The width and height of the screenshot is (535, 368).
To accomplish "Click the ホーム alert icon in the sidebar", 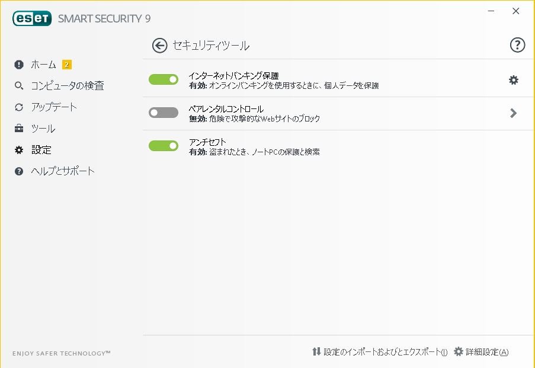I will click(19, 65).
